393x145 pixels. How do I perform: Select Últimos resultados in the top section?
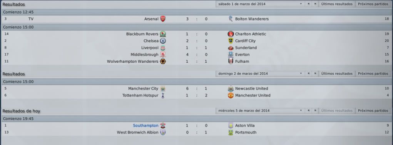click(337, 4)
